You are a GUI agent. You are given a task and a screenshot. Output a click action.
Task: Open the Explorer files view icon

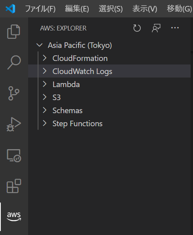(13, 32)
